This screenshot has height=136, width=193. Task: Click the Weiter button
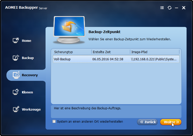(x=171, y=122)
